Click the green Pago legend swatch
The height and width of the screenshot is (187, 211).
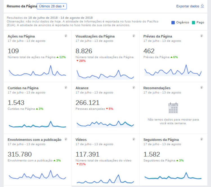point(194,22)
